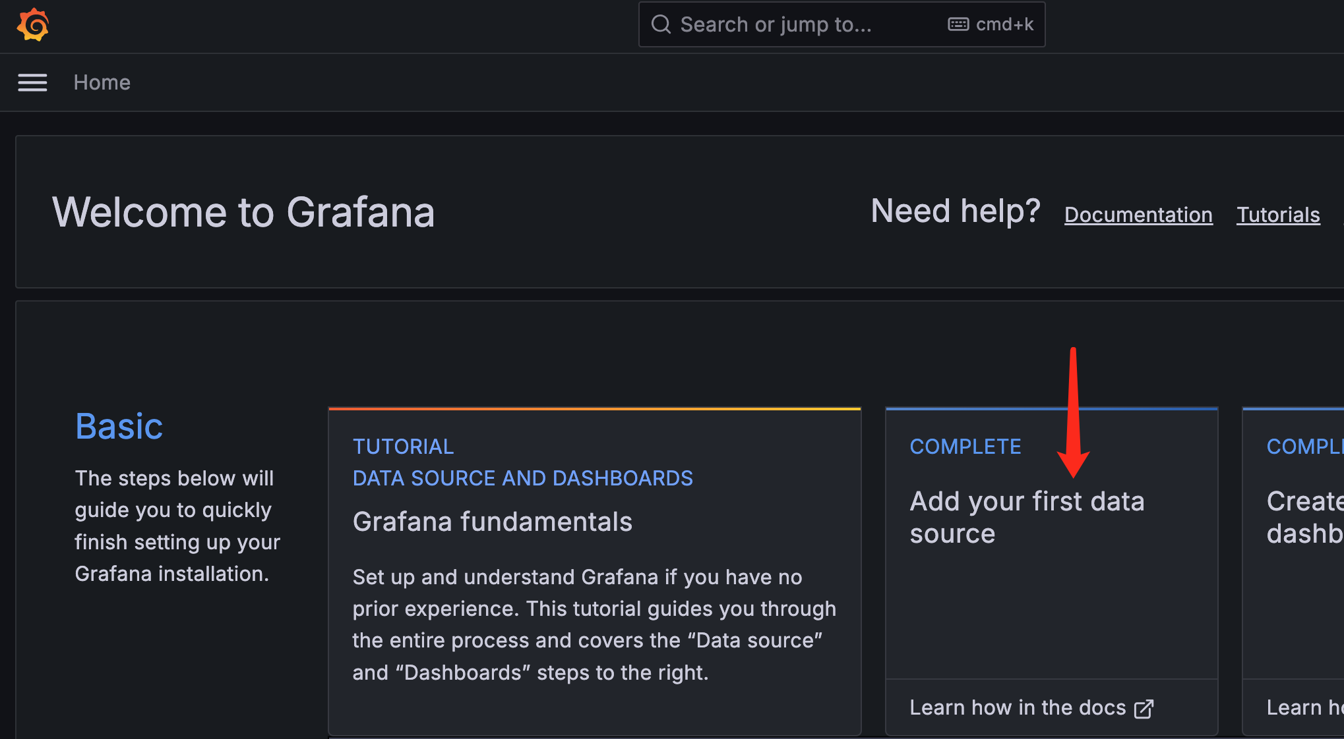Image resolution: width=1344 pixels, height=739 pixels.
Task: Click the TUTORIAL label on first card
Action: coord(403,447)
